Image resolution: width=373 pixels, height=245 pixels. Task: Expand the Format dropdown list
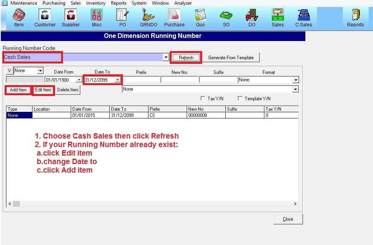click(x=296, y=80)
